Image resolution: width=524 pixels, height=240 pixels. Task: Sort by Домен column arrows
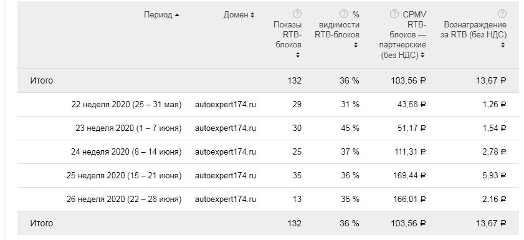tap(252, 15)
